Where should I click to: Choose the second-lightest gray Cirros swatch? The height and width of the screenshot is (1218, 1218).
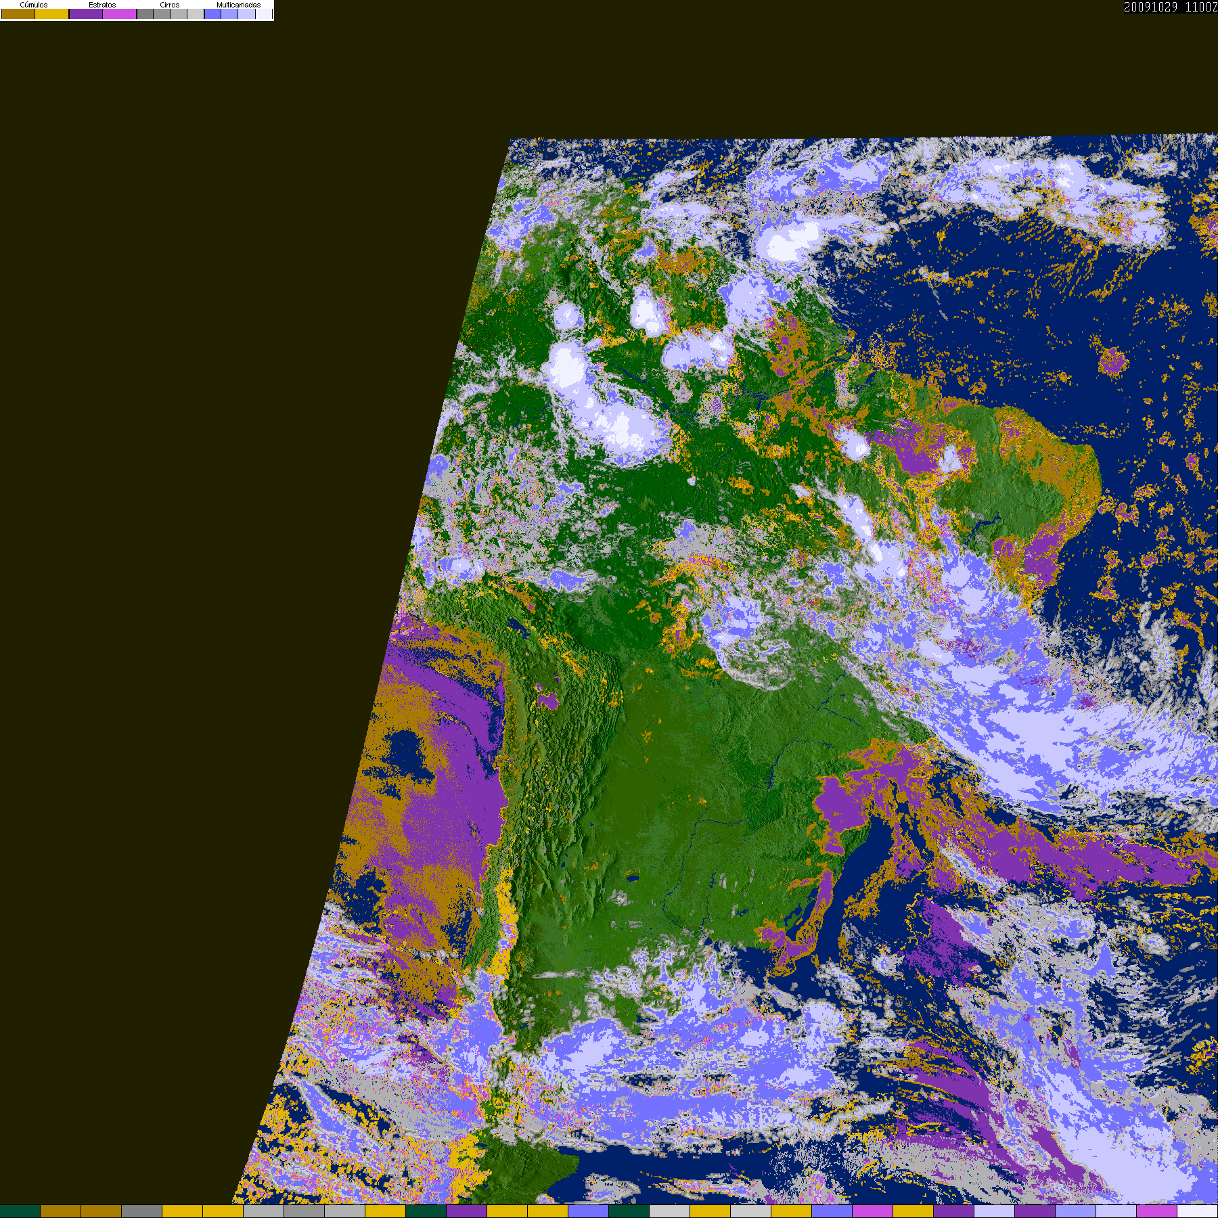[x=179, y=14]
